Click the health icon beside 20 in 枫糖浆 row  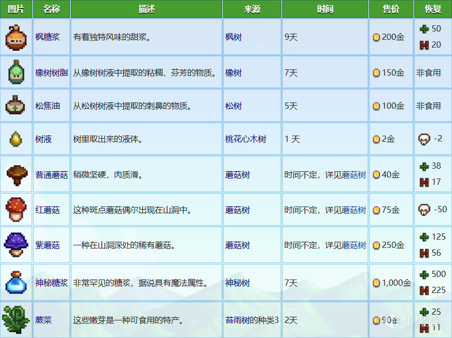[424, 45]
